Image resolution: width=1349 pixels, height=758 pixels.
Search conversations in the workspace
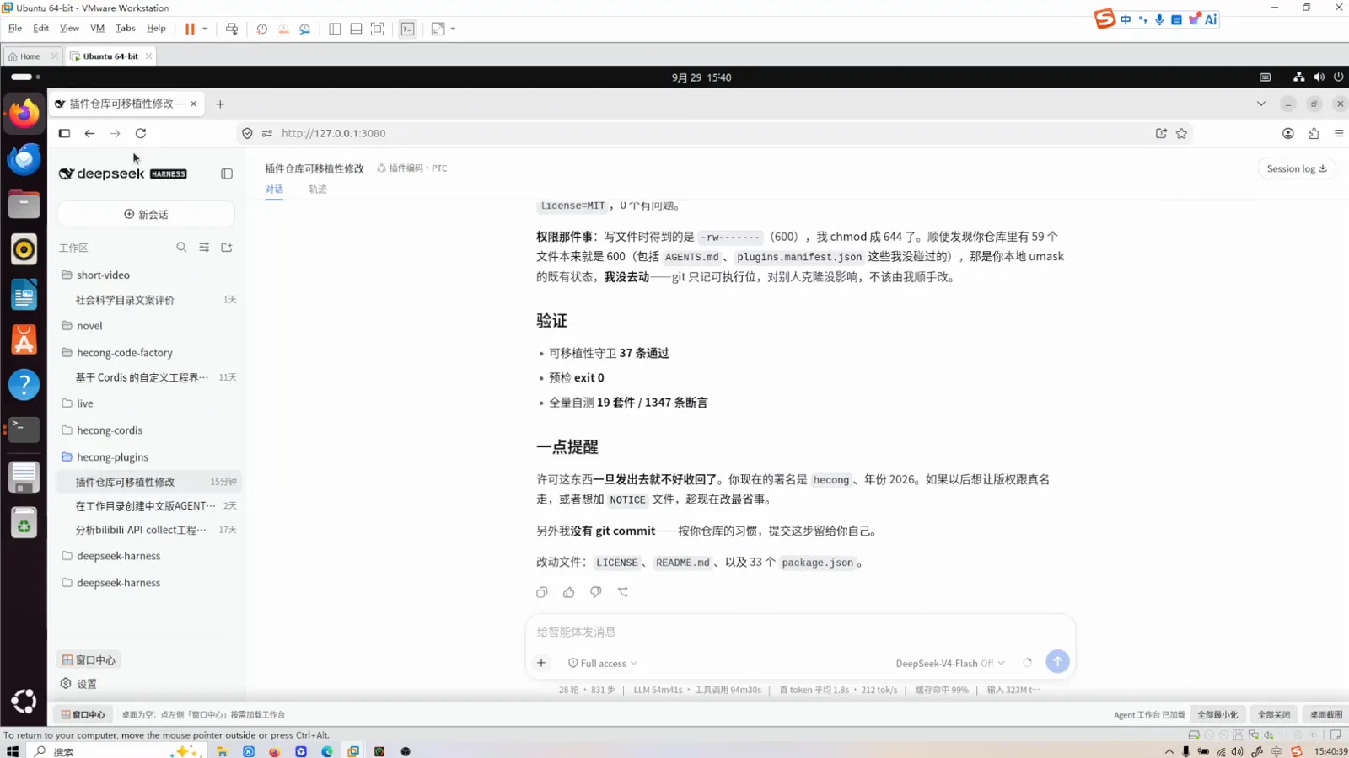coord(181,248)
